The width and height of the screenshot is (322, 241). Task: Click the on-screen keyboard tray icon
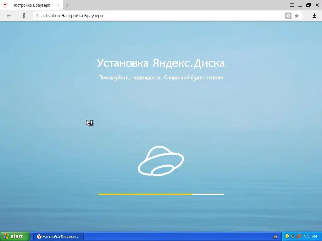(275, 237)
